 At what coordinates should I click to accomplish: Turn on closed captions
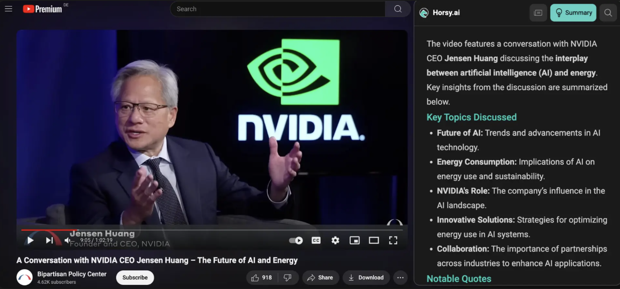click(316, 240)
